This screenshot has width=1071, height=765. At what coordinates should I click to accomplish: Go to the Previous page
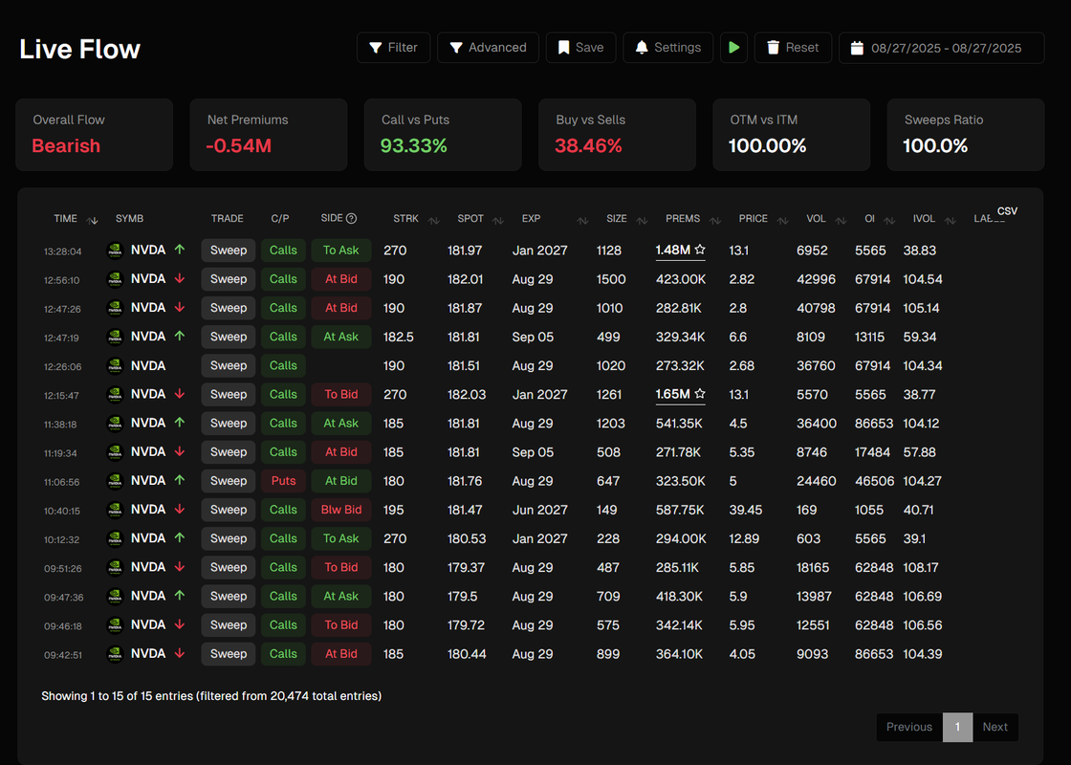pyautogui.click(x=909, y=727)
